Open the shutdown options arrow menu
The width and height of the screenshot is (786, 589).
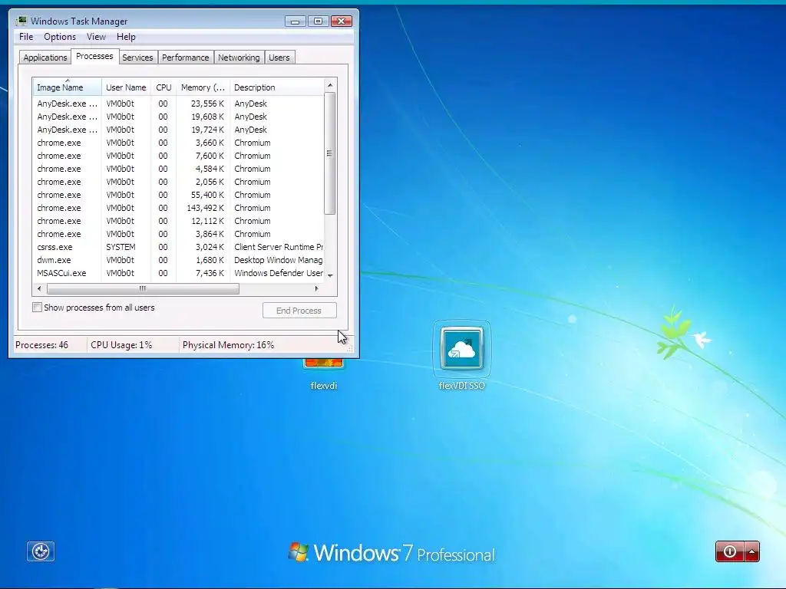pos(752,551)
